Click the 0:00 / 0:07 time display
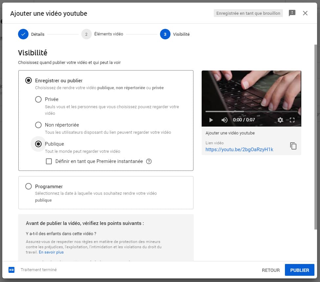 (x=244, y=120)
